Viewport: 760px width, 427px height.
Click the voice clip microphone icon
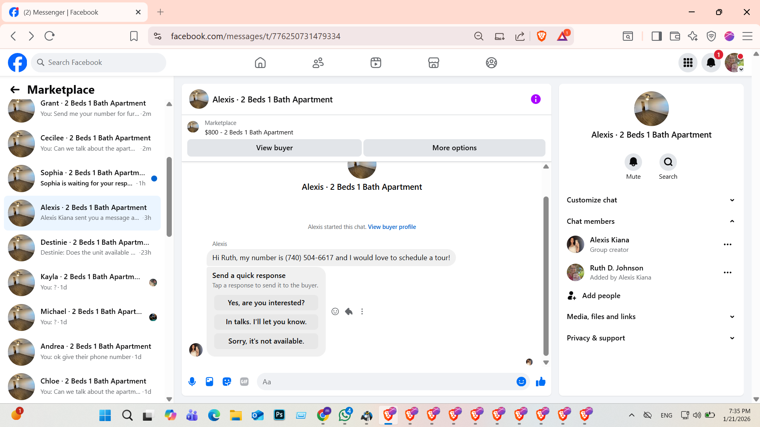(192, 382)
